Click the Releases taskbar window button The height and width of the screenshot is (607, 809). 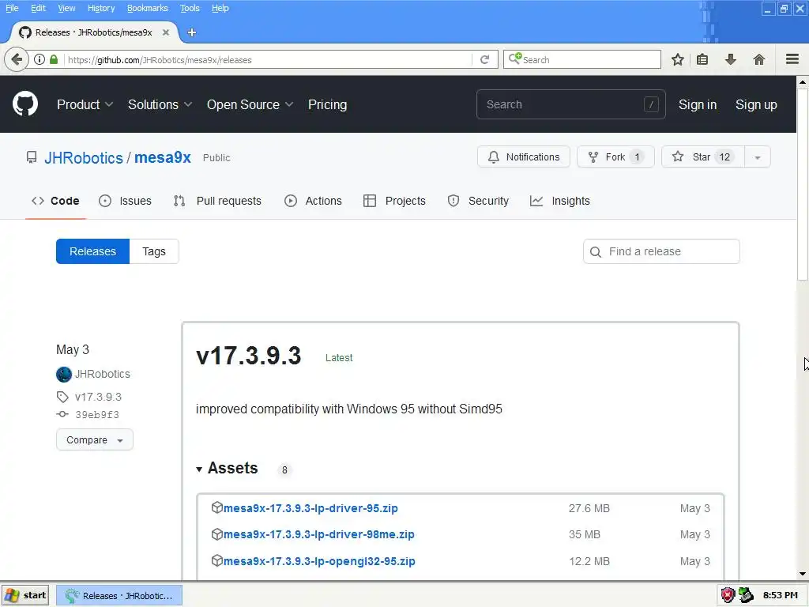tap(119, 596)
